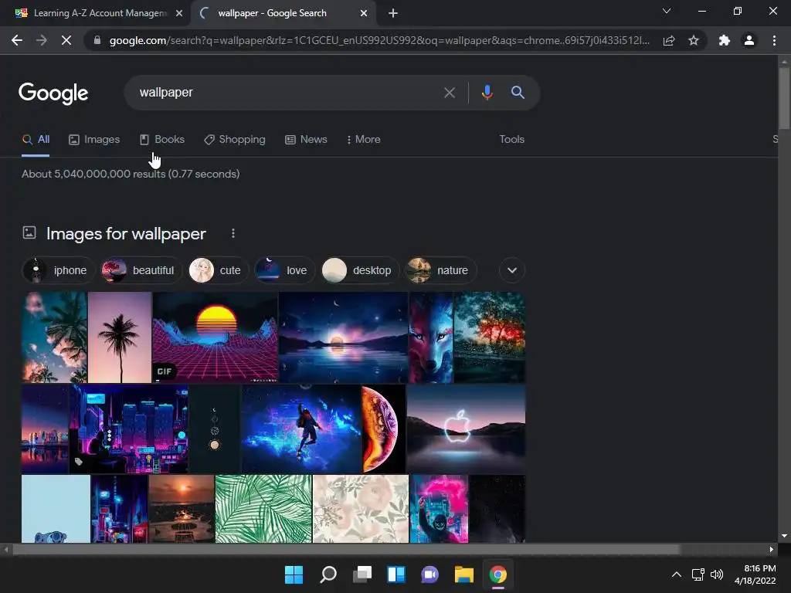Image resolution: width=791 pixels, height=593 pixels.
Task: Open the clock showing 8:16 PM
Action: pyautogui.click(x=755, y=574)
